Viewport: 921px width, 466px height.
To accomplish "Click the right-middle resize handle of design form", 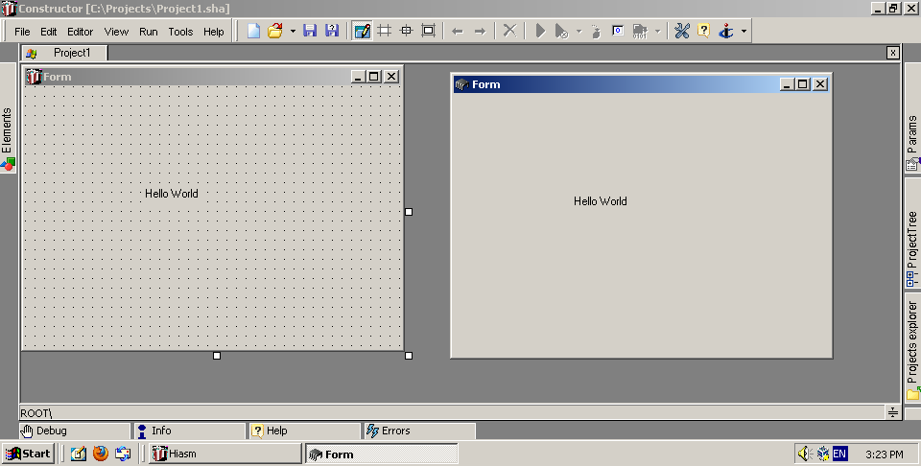I will tap(409, 212).
